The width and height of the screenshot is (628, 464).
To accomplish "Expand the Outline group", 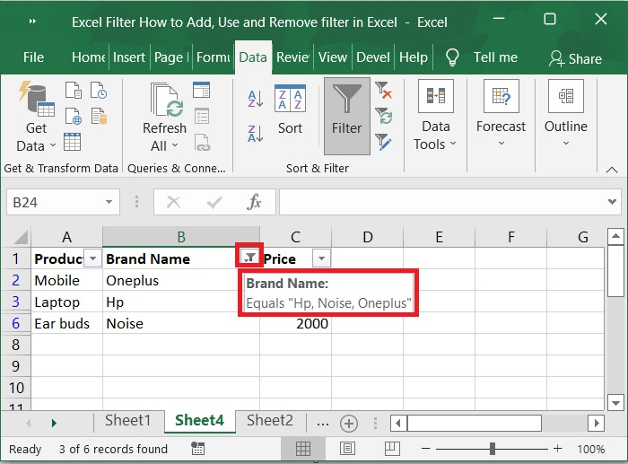I will point(566,114).
